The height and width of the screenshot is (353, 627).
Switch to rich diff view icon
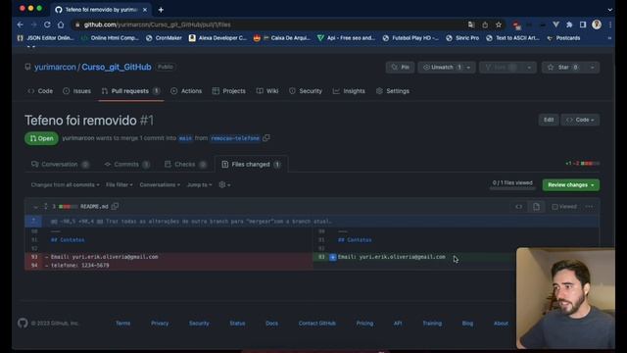point(536,207)
